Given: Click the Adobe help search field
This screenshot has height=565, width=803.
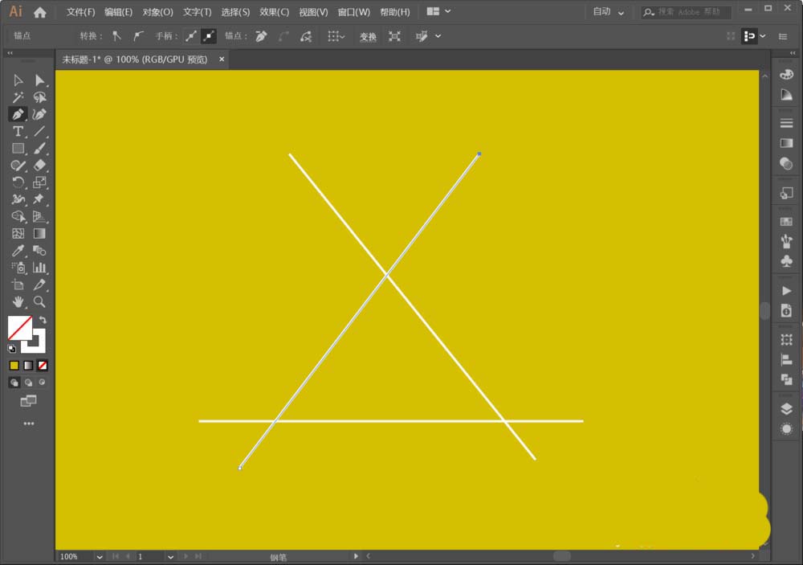Looking at the screenshot, I should pyautogui.click(x=687, y=12).
